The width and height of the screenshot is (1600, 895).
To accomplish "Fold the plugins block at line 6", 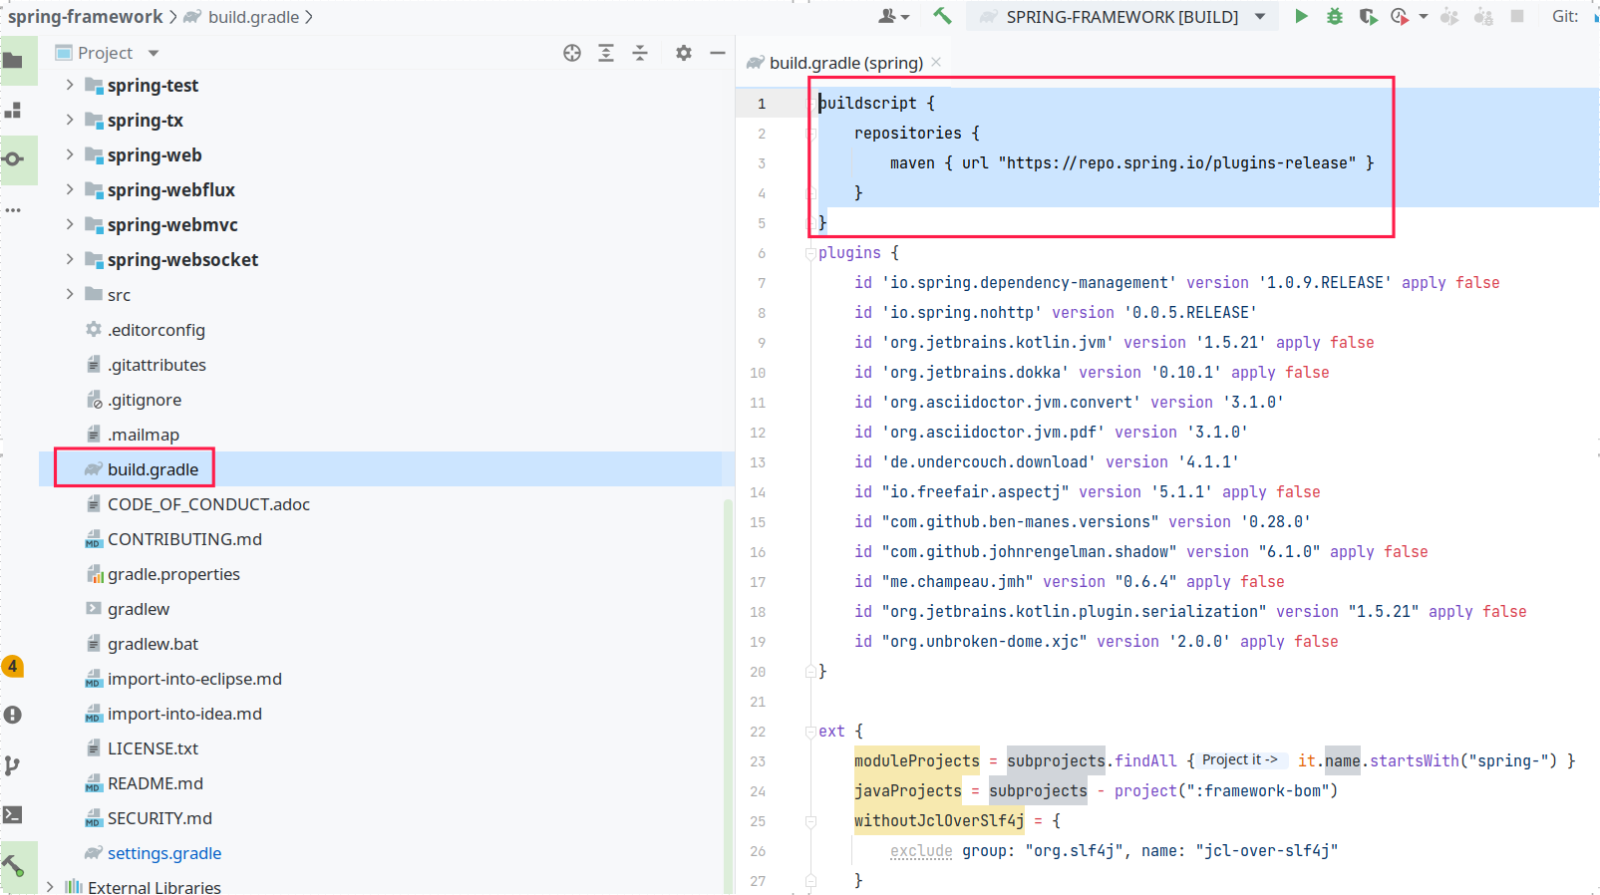I will (x=810, y=253).
